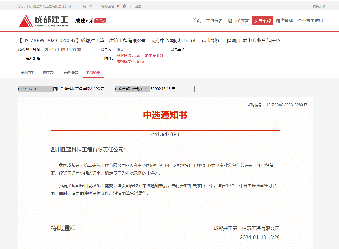339x249 pixels.
Task: Click contact name 张先生
Action: (x=122, y=50)
